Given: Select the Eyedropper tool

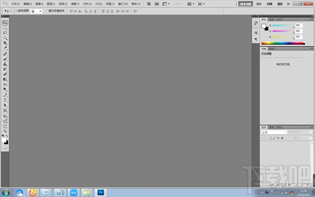Looking at the screenshot, I should 5,48.
